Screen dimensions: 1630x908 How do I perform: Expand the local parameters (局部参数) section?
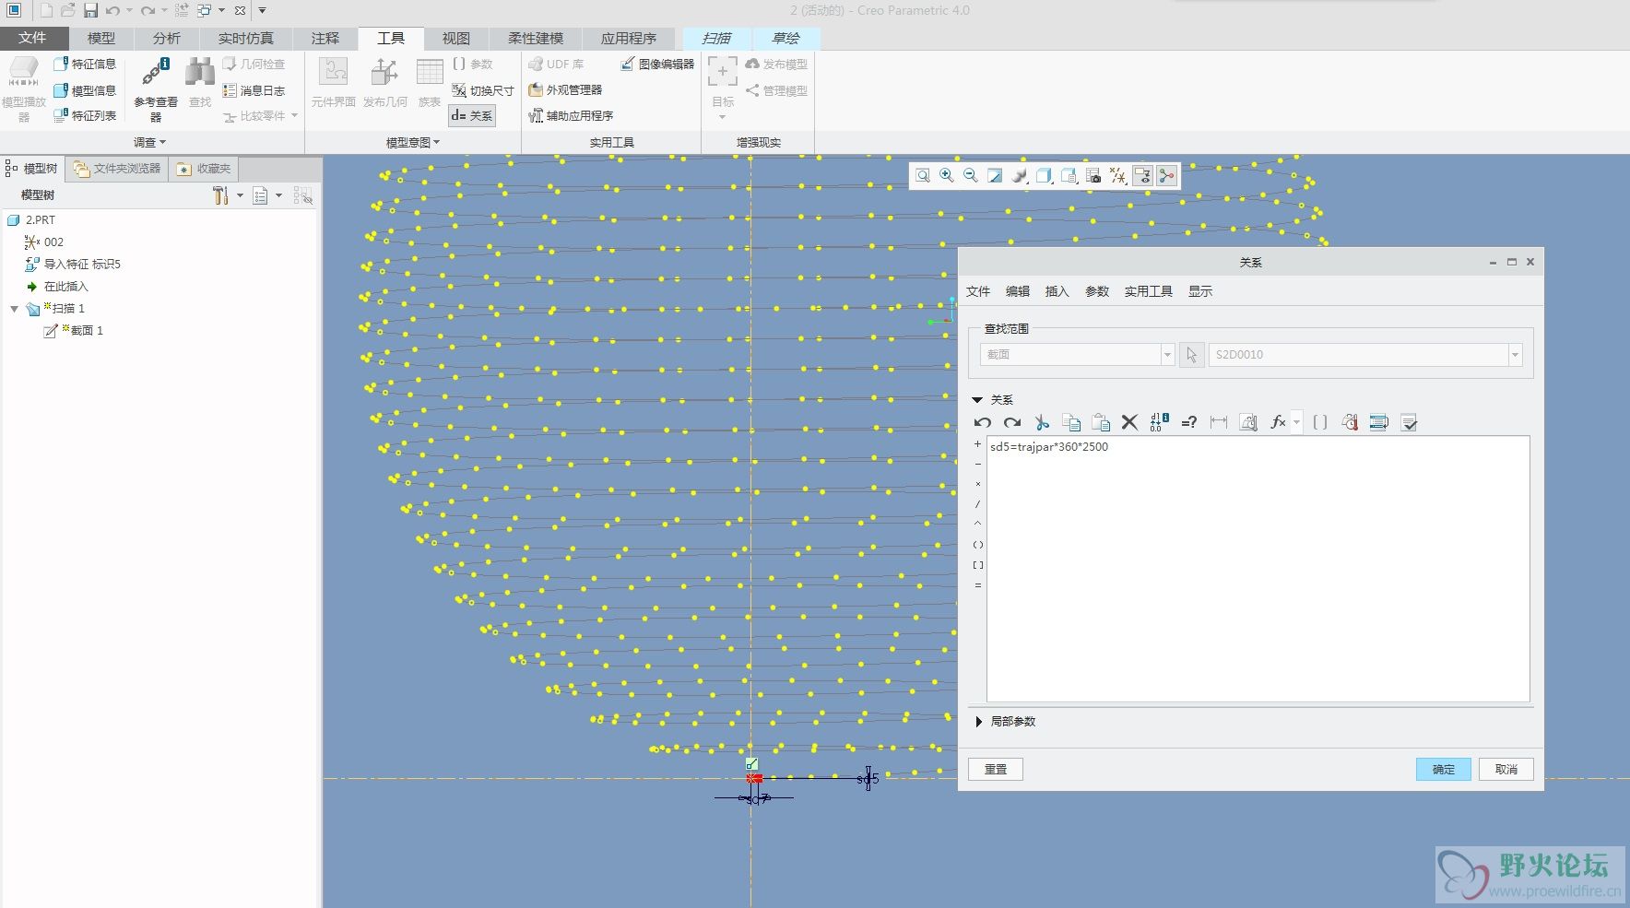click(x=978, y=722)
